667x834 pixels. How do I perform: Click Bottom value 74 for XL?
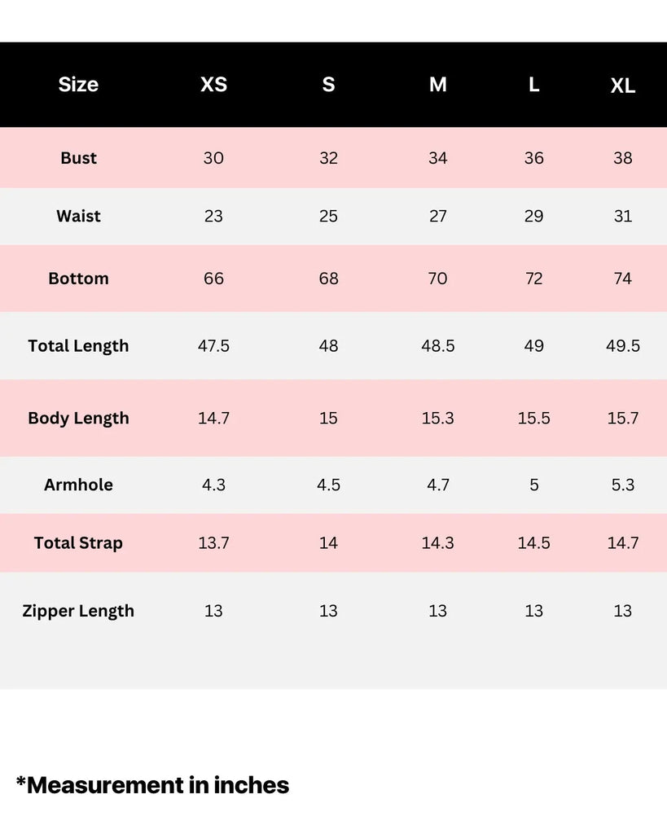tap(623, 279)
